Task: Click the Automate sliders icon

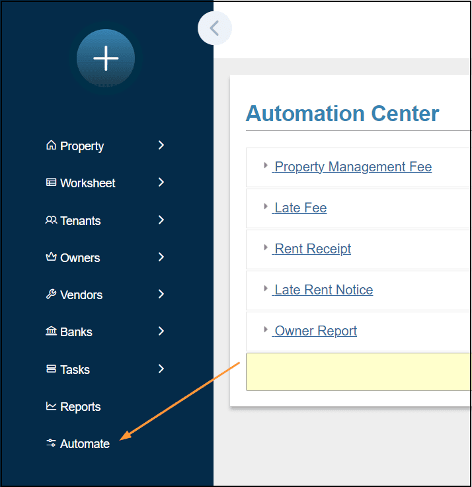Action: 51,443
